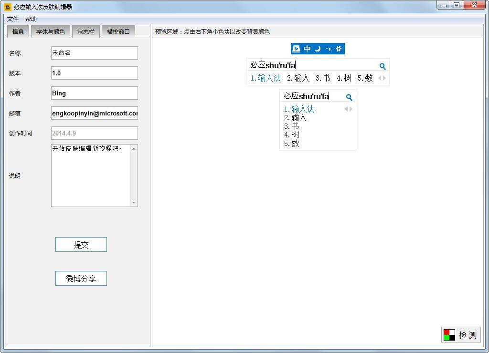Click page arrows in vertical candidate list

(349, 109)
